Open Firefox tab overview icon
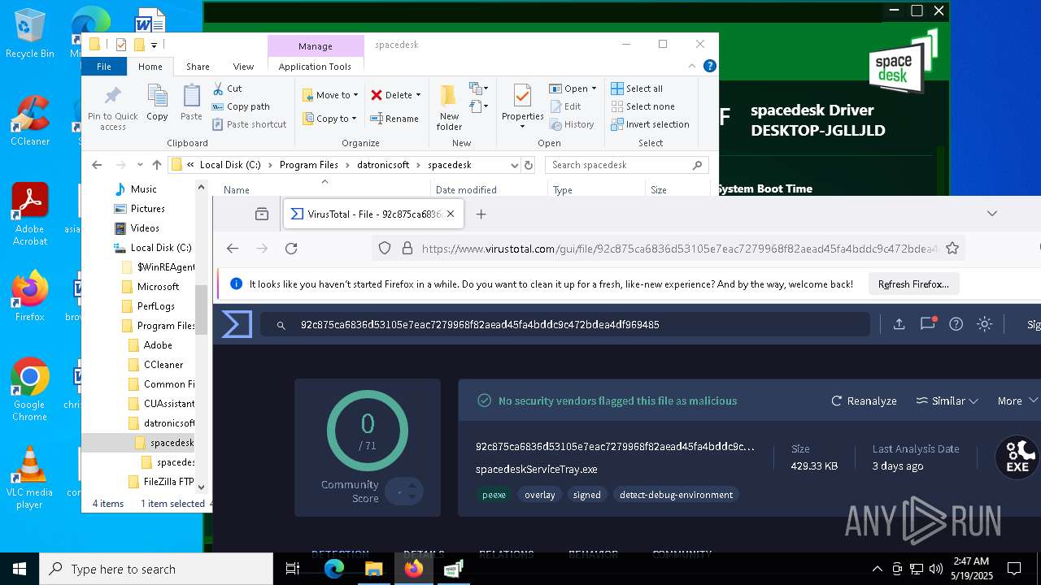 click(x=262, y=214)
